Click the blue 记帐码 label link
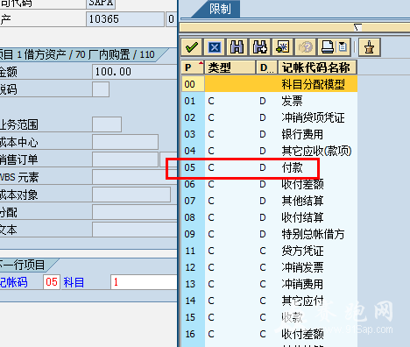This screenshot has width=410, height=347. click(x=13, y=282)
